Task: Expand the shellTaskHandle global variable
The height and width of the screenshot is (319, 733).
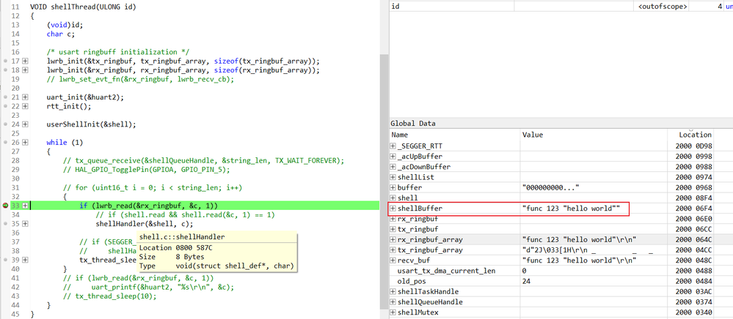Action: click(393, 291)
